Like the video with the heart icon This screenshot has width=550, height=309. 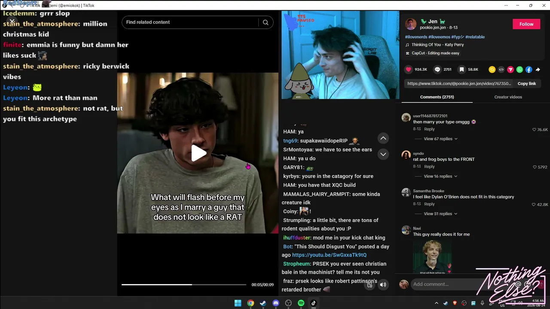pyautogui.click(x=409, y=70)
